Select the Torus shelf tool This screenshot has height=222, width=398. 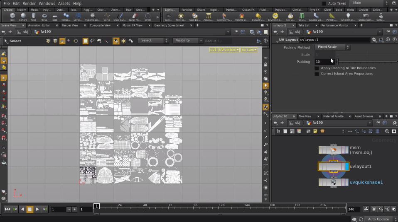pos(44,17)
